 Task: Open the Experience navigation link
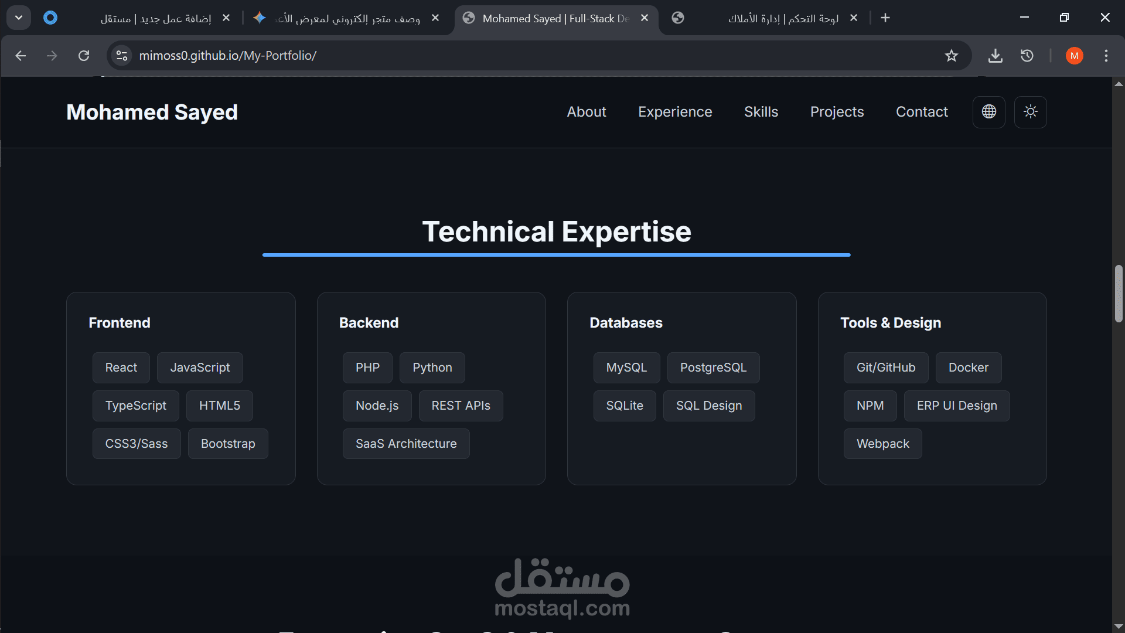[x=675, y=112]
